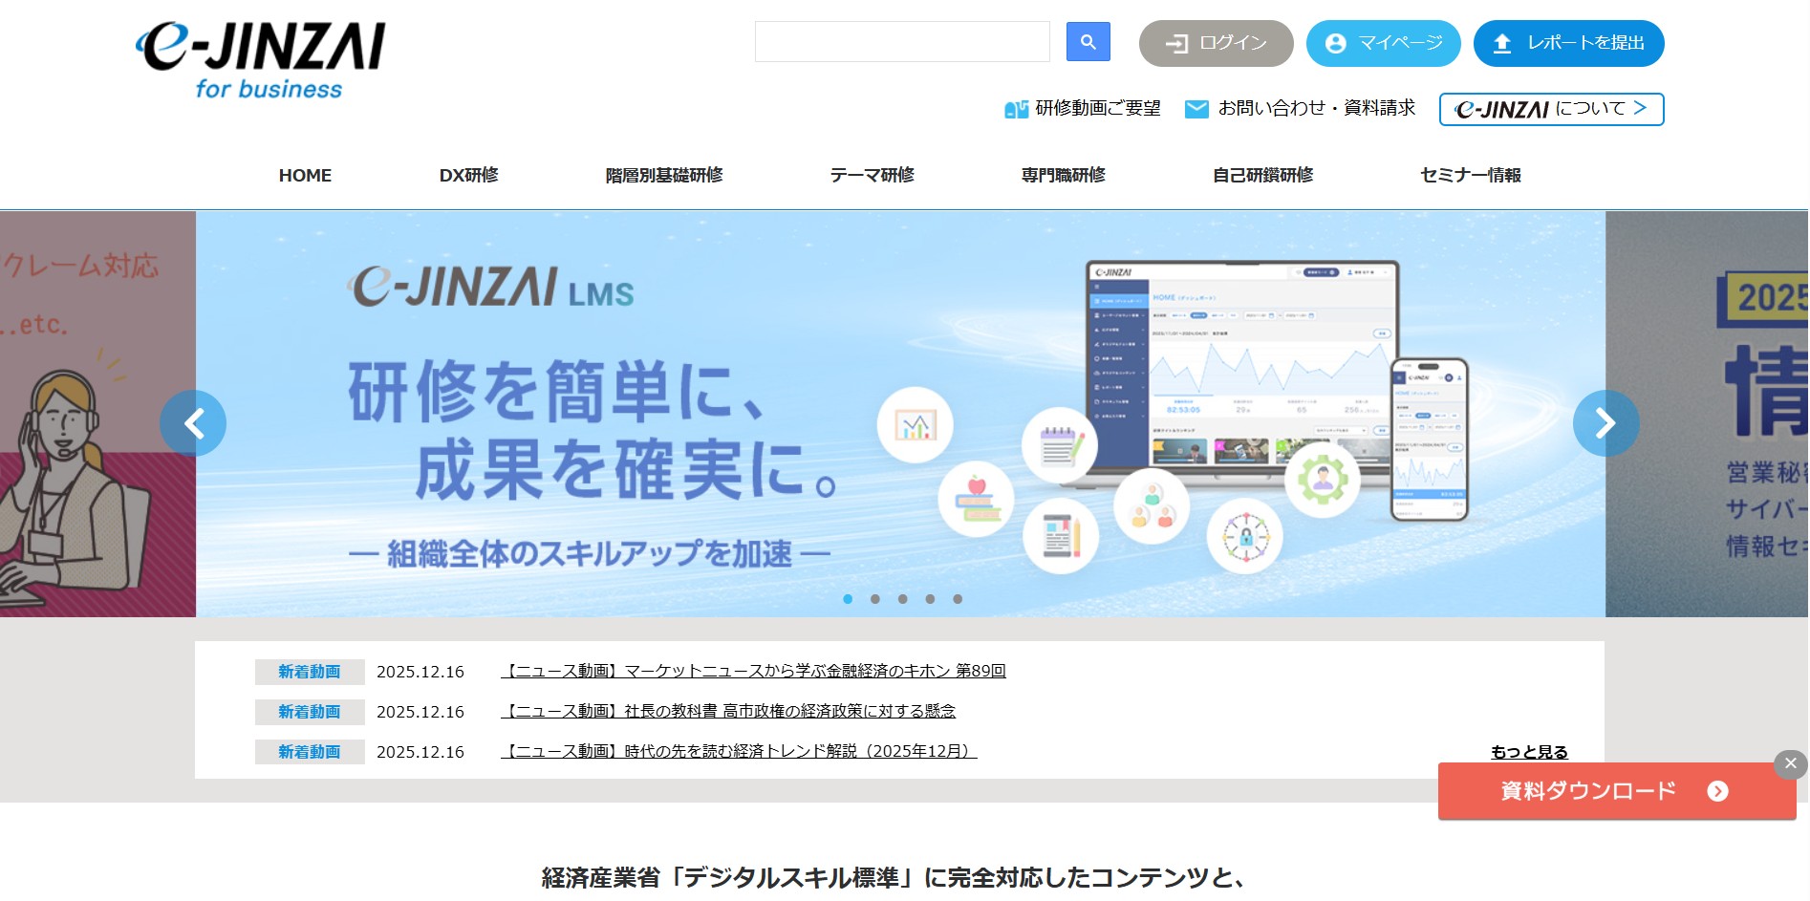Image resolution: width=1810 pixels, height=901 pixels.
Task: Click the book icon next to 研修動画ご要望
Action: (x=1014, y=109)
